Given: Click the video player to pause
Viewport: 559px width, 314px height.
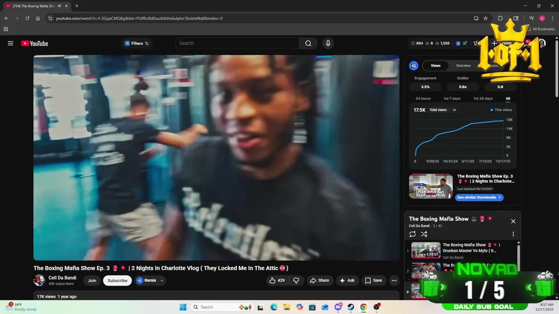Looking at the screenshot, I should 216,157.
